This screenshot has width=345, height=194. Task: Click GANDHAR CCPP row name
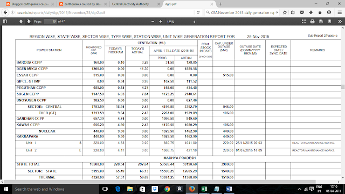coord(30,119)
